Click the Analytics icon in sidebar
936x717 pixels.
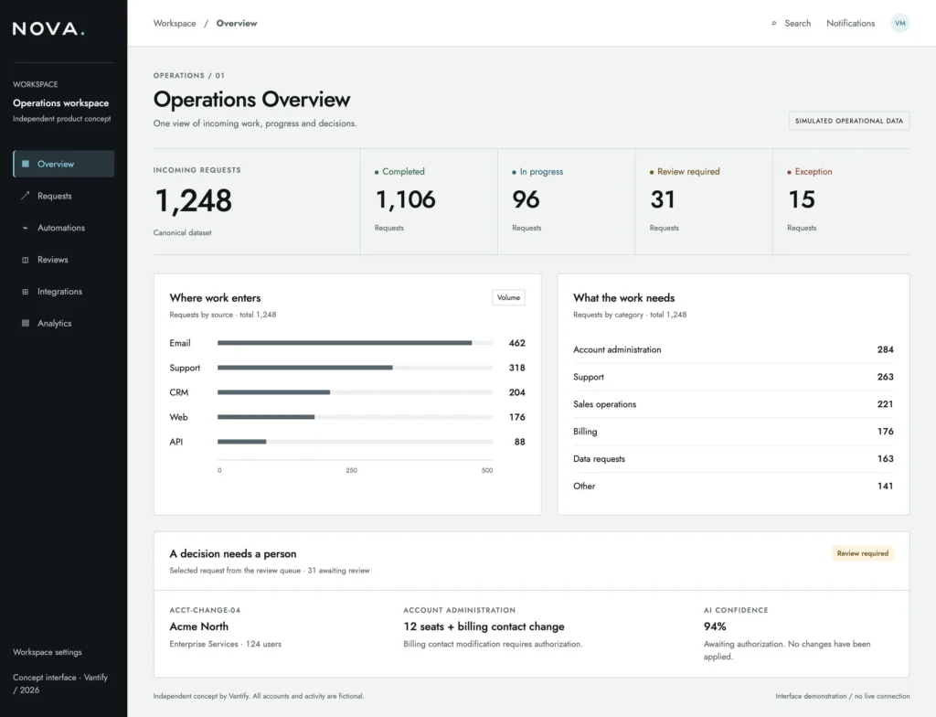[x=25, y=323]
